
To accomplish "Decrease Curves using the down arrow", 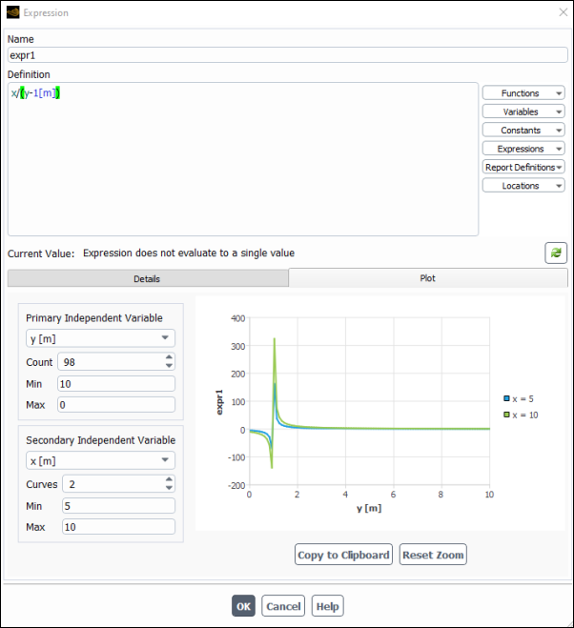I will 169,488.
